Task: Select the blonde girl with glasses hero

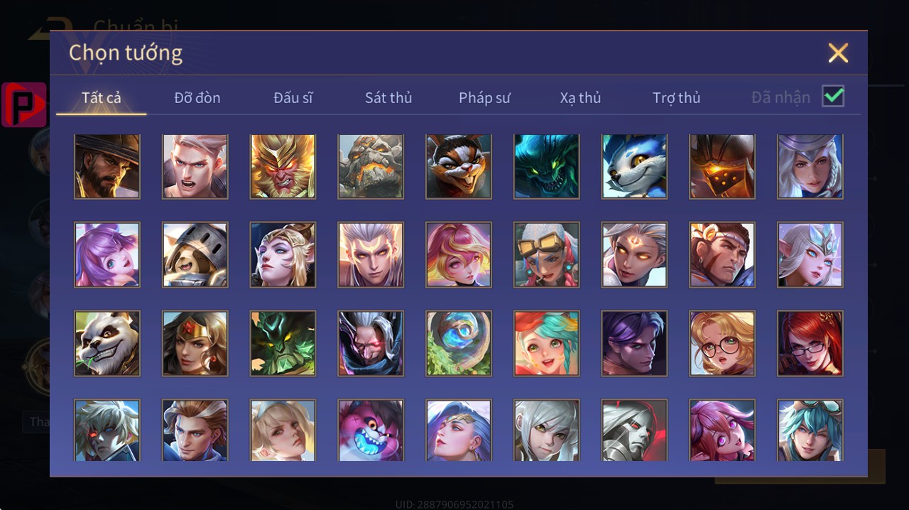Action: [722, 343]
